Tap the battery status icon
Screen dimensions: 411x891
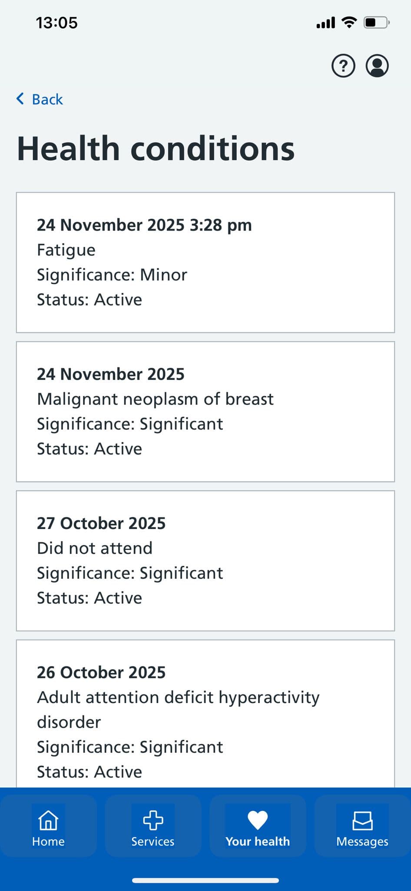pos(376,22)
